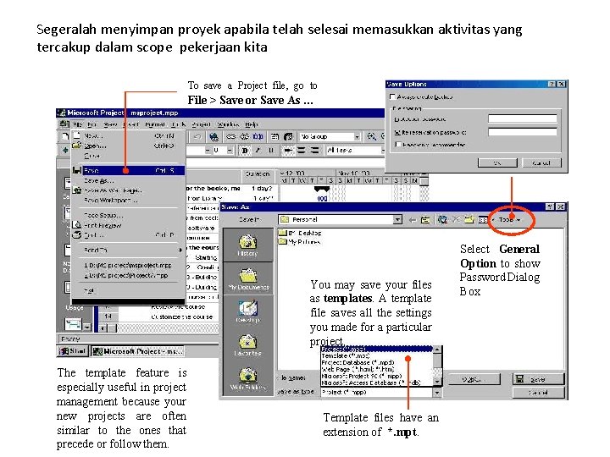This screenshot has height=457, width=610.
Task: Select Project Database (*.mpd) in type list
Action: (x=376, y=362)
